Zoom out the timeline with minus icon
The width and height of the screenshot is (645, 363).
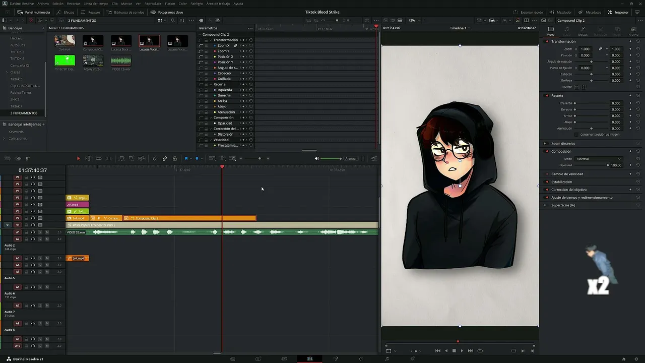[x=241, y=159]
